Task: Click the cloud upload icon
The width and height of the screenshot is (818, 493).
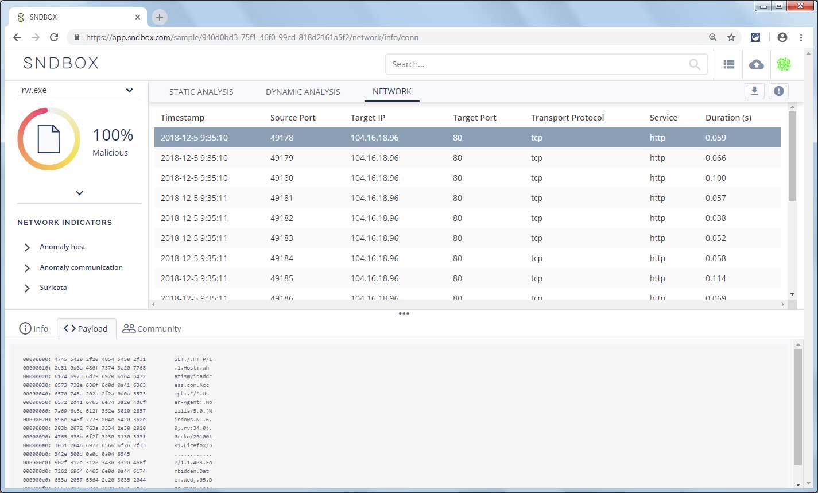Action: [757, 64]
